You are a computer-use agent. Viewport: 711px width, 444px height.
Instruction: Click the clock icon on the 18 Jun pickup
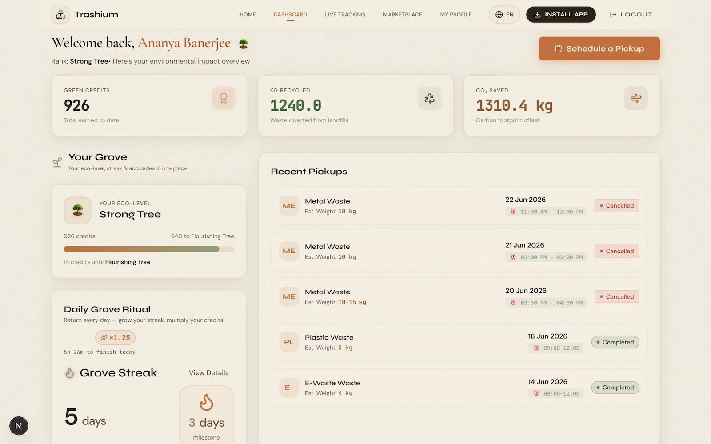pos(536,348)
